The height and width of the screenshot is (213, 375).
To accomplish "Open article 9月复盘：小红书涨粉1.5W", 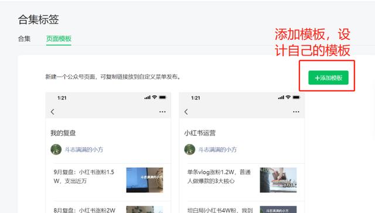I will pyautogui.click(x=84, y=177).
